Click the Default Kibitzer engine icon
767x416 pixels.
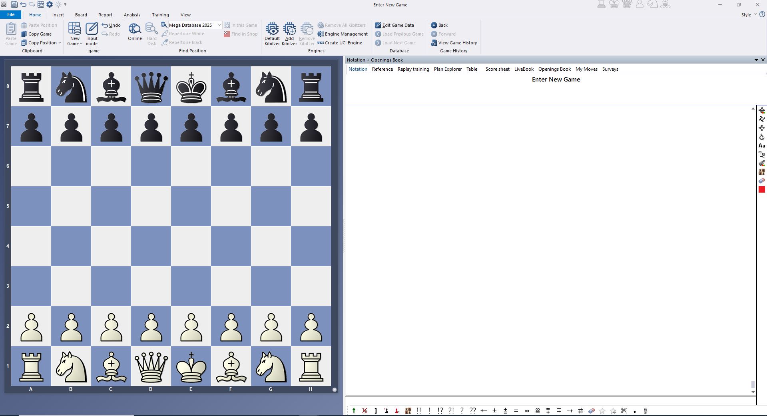tap(272, 30)
